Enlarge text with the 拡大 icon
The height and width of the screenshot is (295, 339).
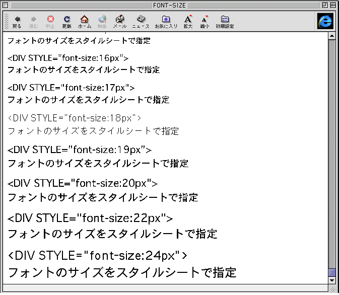(x=188, y=22)
